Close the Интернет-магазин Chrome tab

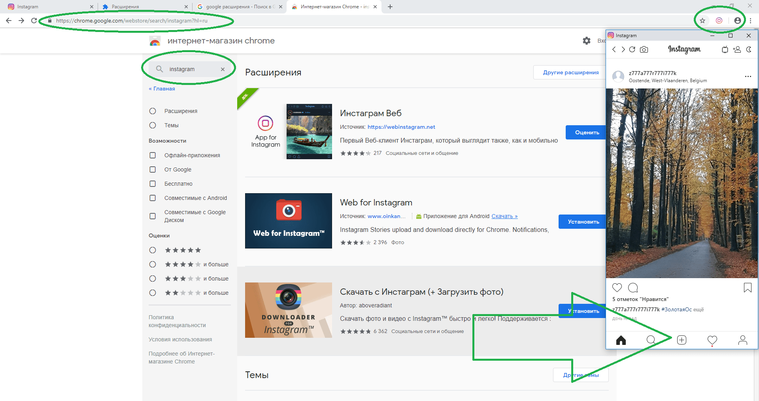click(375, 7)
